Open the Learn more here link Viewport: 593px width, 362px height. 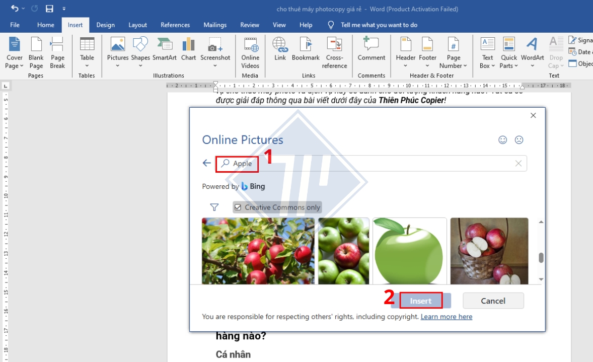click(446, 317)
